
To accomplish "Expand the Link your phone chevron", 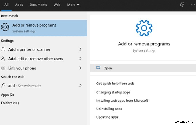I will (81, 68).
